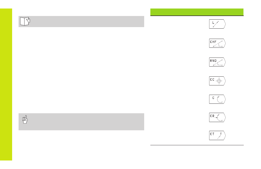
Task: Click the tangent curve drawing on CT key
Action: coord(219,136)
